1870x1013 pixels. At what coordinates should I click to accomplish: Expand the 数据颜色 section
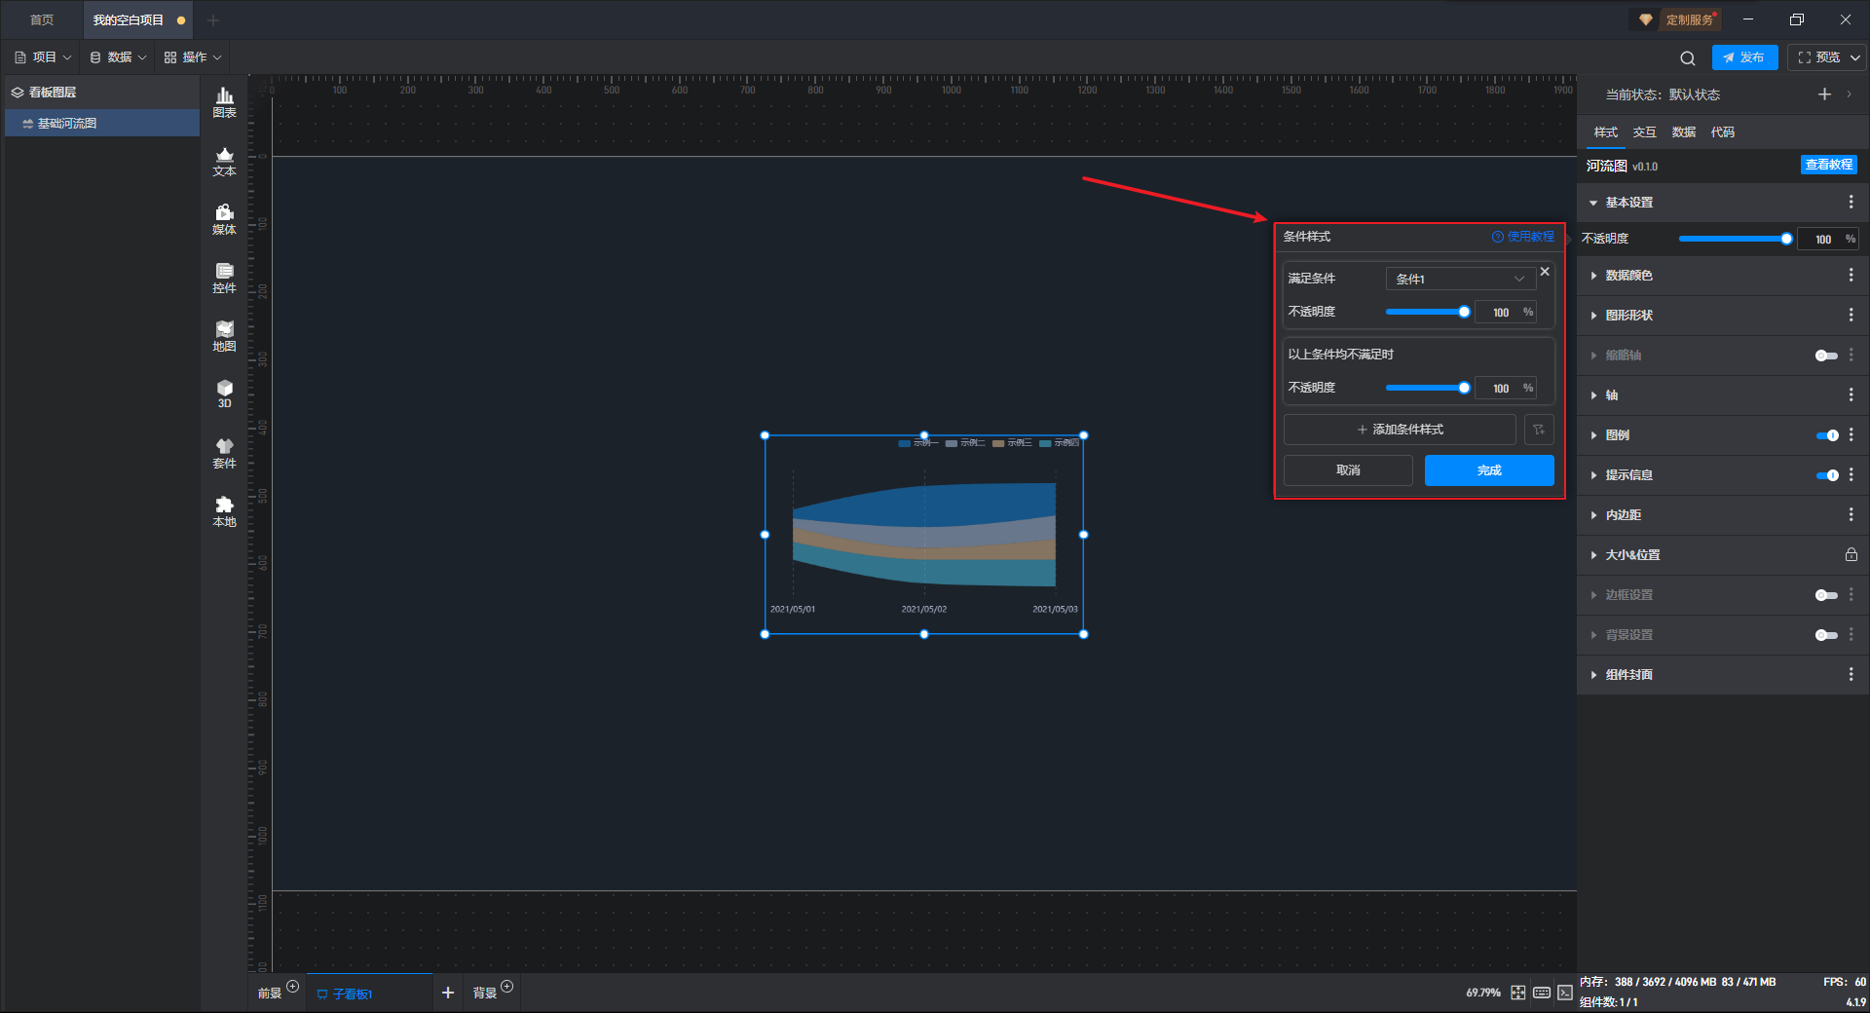click(x=1628, y=276)
